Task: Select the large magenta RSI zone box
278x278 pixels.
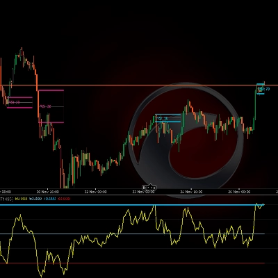Action: [x=51, y=106]
